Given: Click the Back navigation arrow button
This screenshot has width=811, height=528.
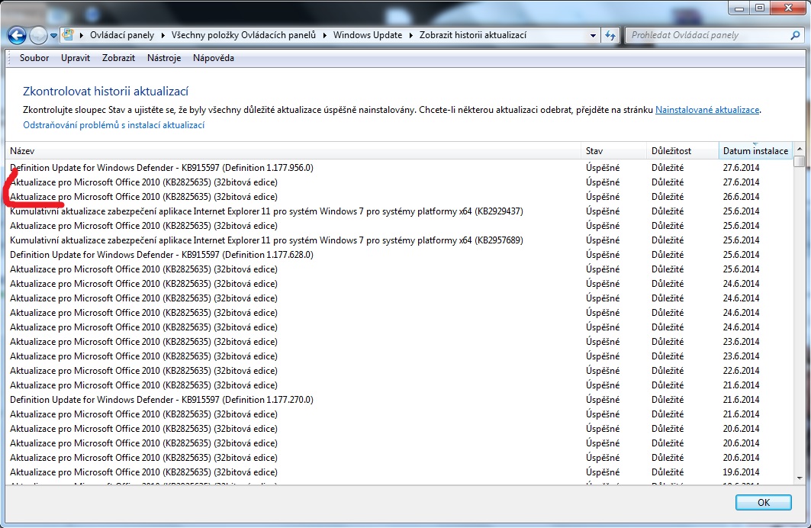Looking at the screenshot, I should (18, 35).
